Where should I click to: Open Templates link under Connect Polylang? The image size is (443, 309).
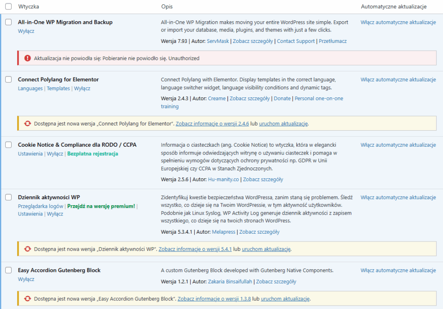pos(58,88)
